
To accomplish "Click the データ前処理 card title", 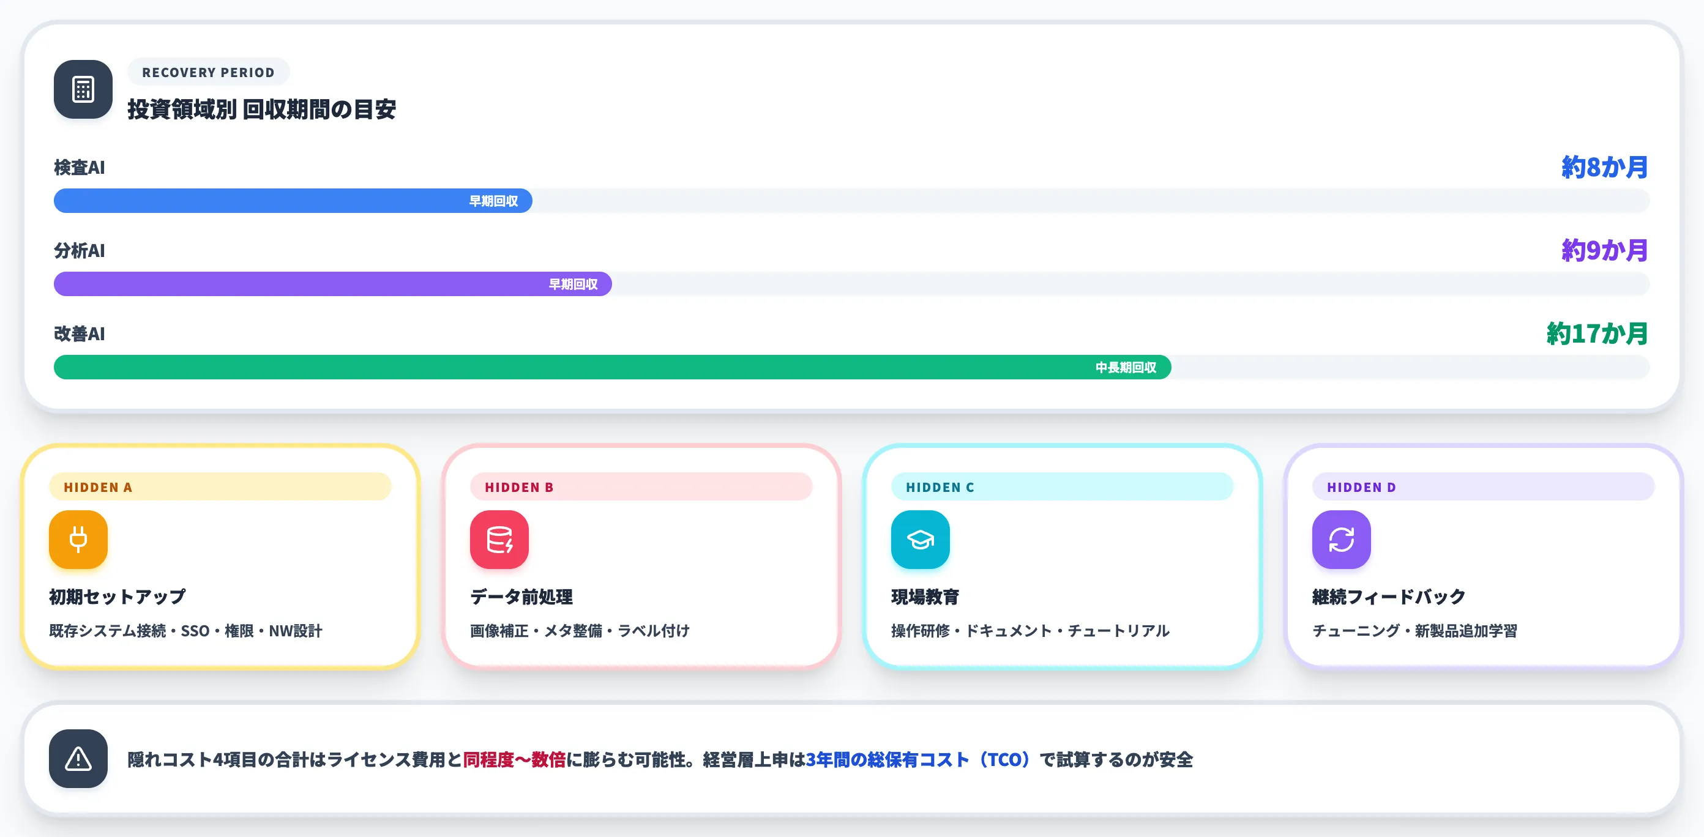I will [x=521, y=597].
